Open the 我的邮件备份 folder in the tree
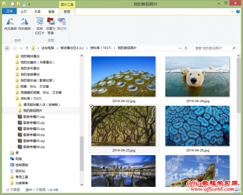 coord(28,56)
